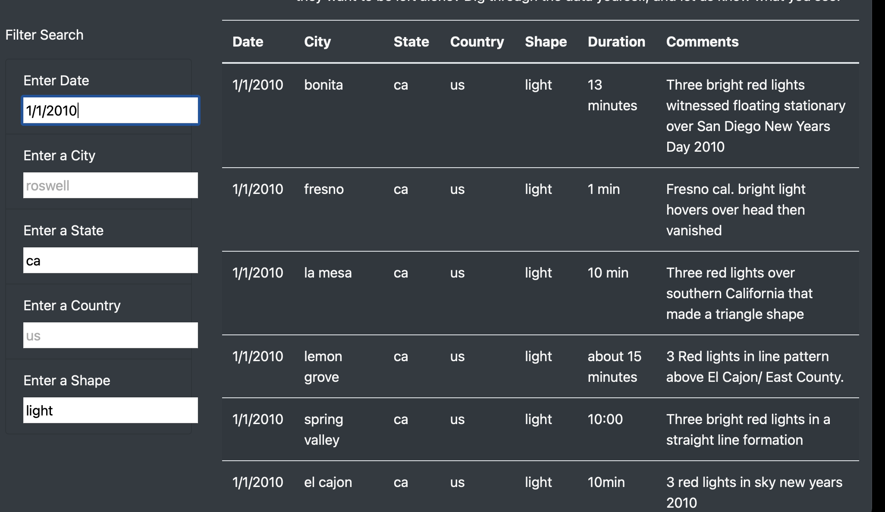
Task: Click the Enter a Country input field
Action: 110,335
